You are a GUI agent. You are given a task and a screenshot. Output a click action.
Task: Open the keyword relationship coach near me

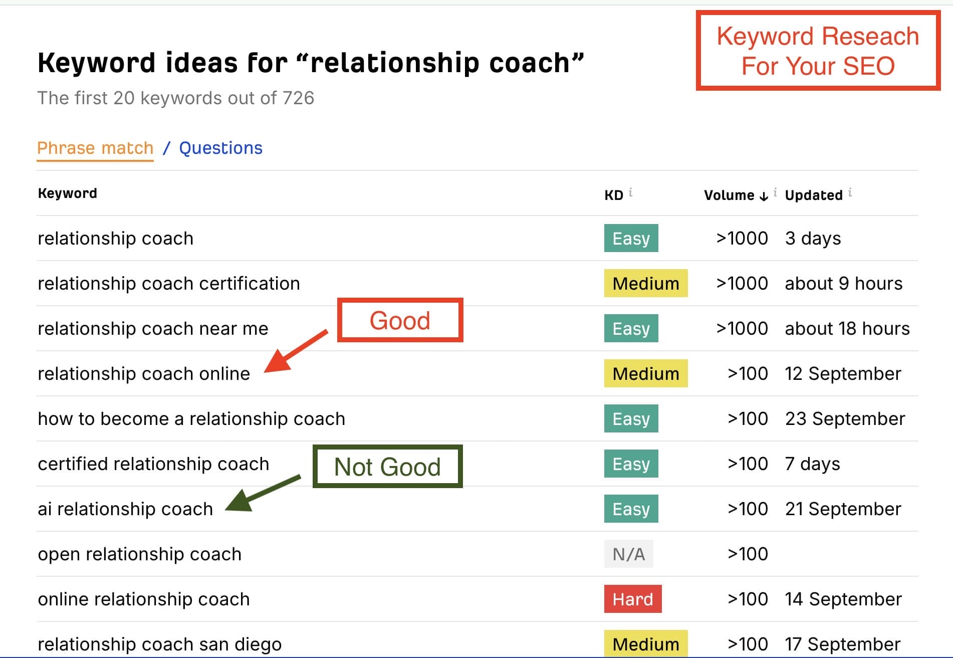[x=152, y=329]
